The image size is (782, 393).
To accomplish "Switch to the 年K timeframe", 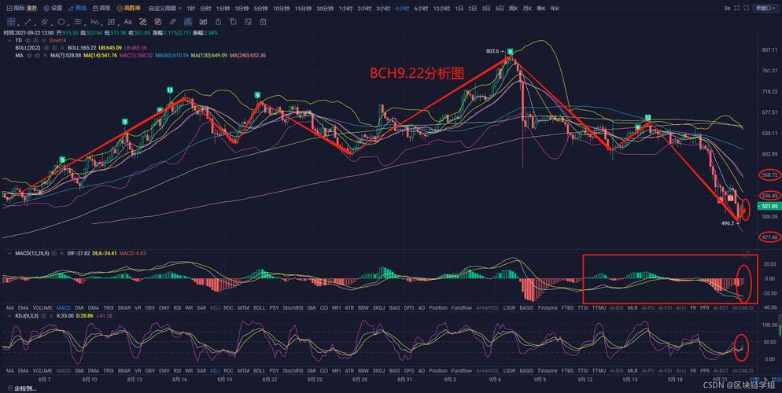I will pos(555,9).
